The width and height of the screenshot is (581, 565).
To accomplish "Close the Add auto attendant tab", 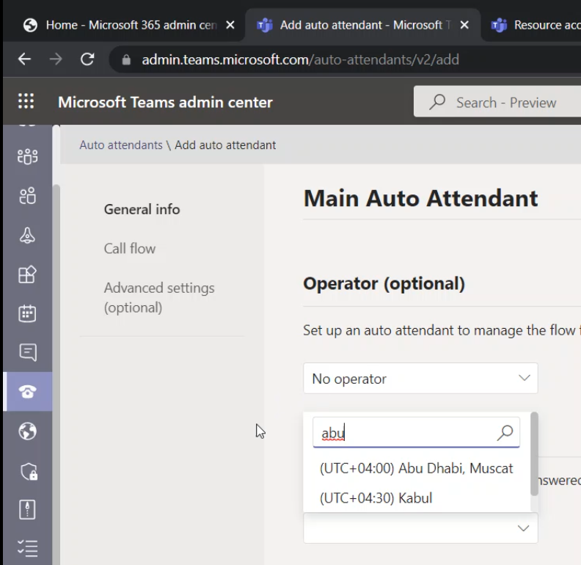I will pyautogui.click(x=464, y=25).
